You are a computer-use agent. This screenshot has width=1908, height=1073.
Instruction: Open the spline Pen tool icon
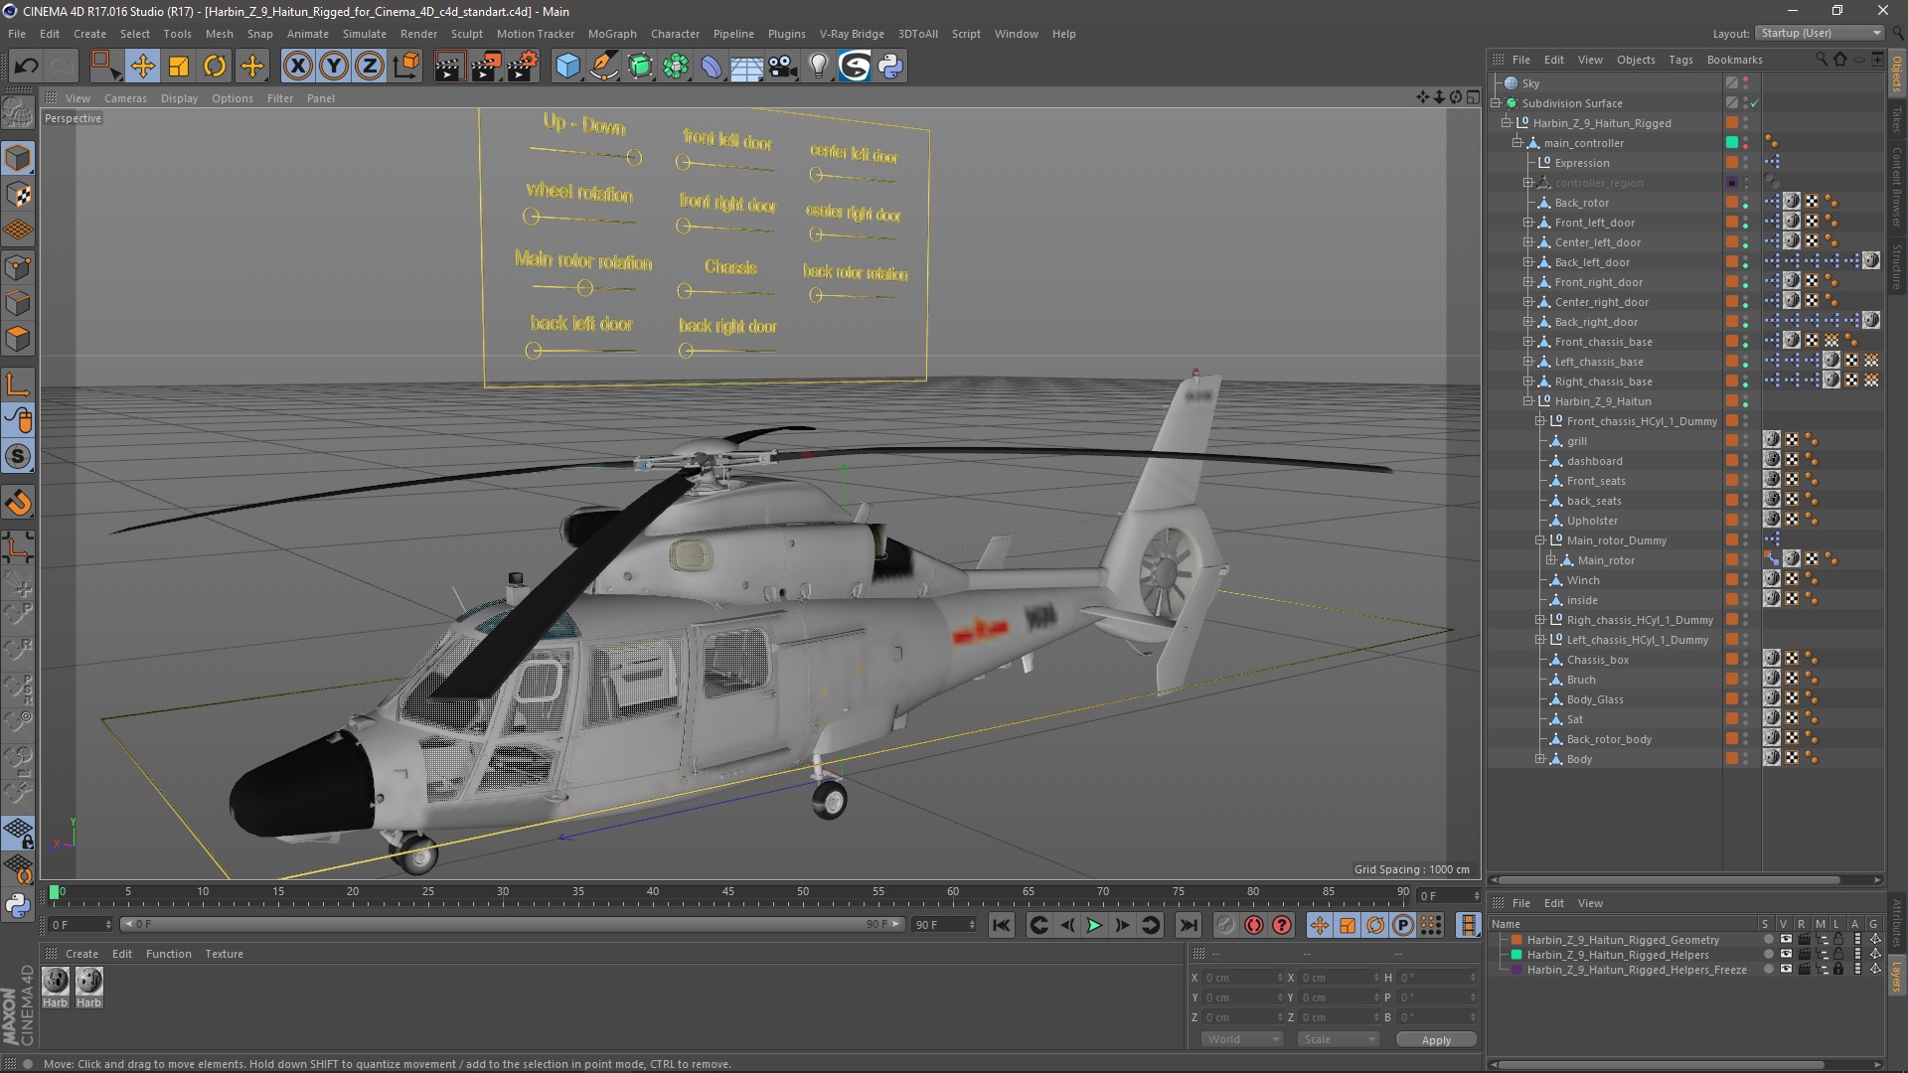[x=603, y=67]
